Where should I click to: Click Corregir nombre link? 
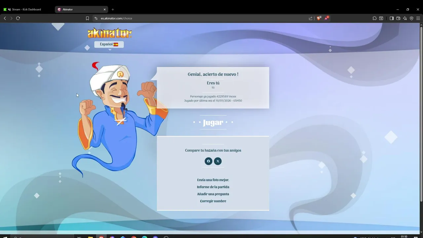pos(213,201)
